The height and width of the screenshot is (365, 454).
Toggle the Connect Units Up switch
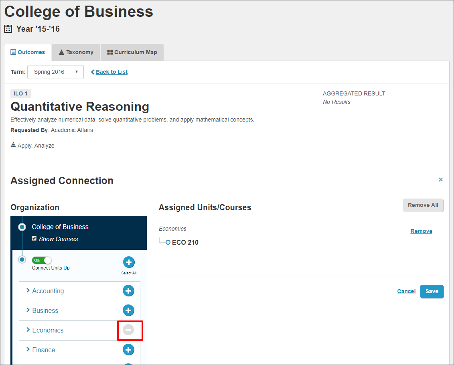(x=42, y=260)
